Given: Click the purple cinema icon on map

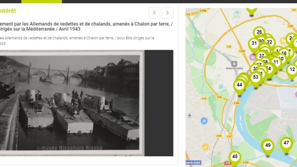Looking at the screenshot, I should [x=252, y=57].
